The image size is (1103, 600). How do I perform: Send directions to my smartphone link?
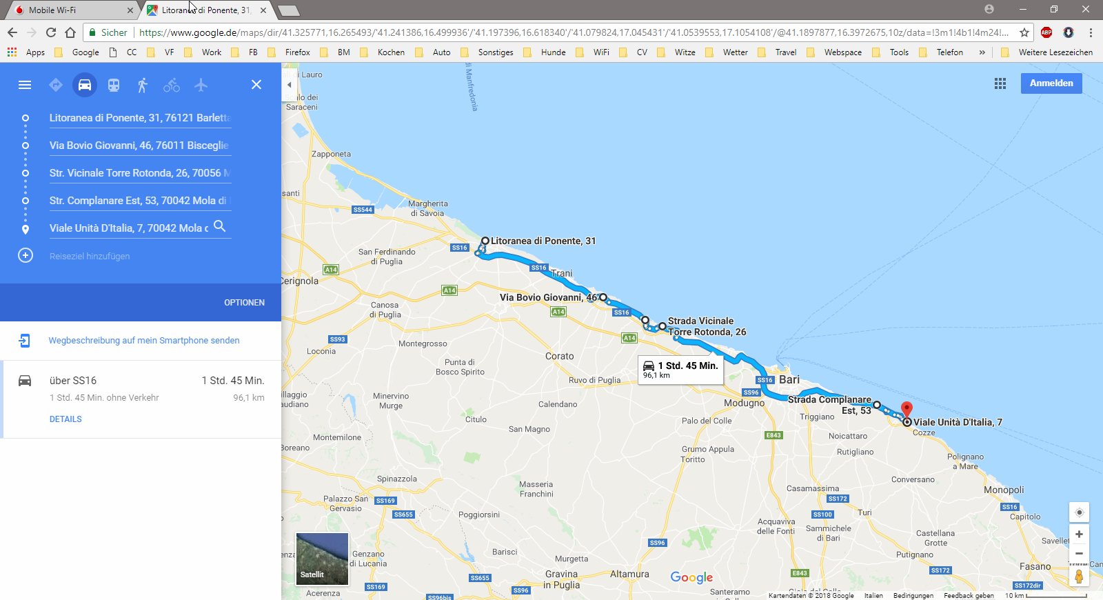(144, 341)
